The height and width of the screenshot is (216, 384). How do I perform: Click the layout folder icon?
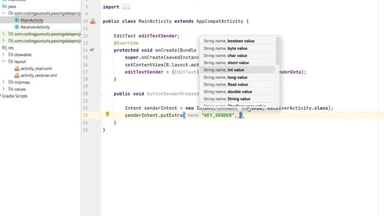[11, 61]
